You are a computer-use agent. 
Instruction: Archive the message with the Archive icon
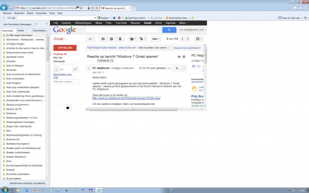[103, 39]
